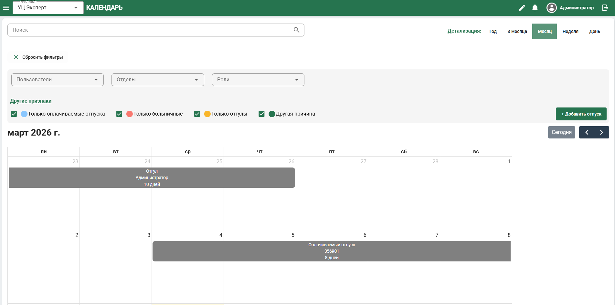The width and height of the screenshot is (615, 305).
Task: Click the КАЛЕНДАРЬ page title
Action: click(104, 8)
